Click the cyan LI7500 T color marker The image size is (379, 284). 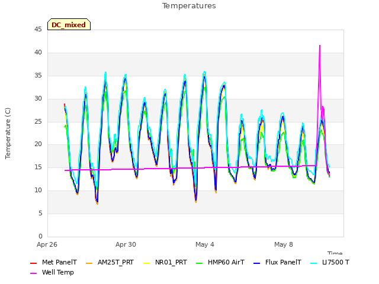(313, 263)
